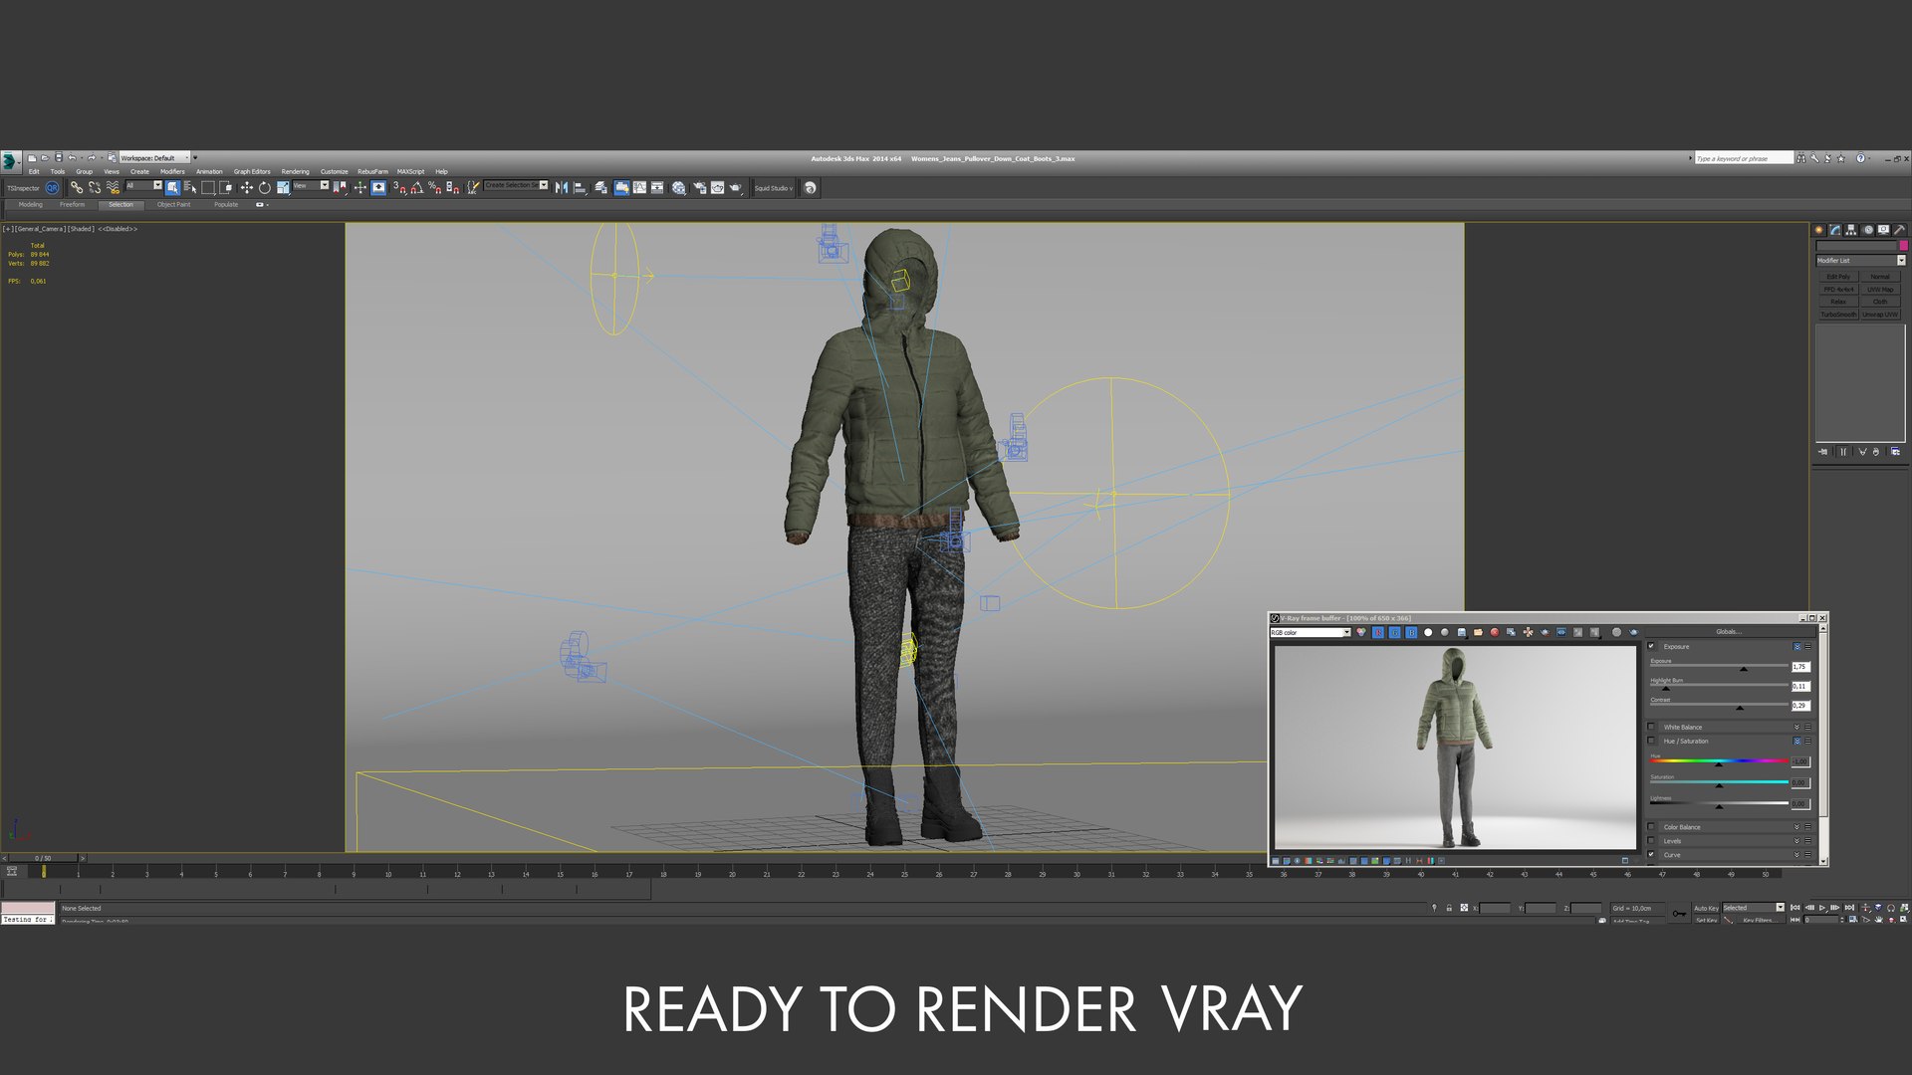
Task: Save image in V-Ray frame buffer
Action: click(1462, 632)
